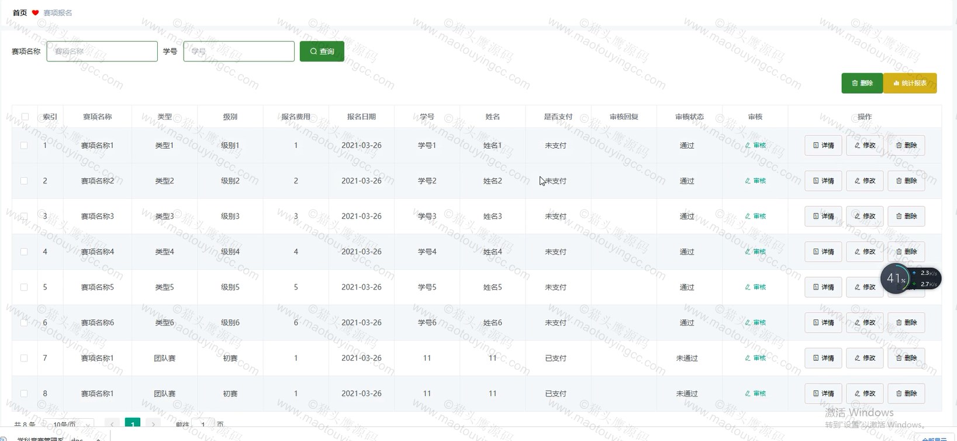Click 审核 for row 姓名4
Viewport: 957px width, 441px height.
[755, 251]
